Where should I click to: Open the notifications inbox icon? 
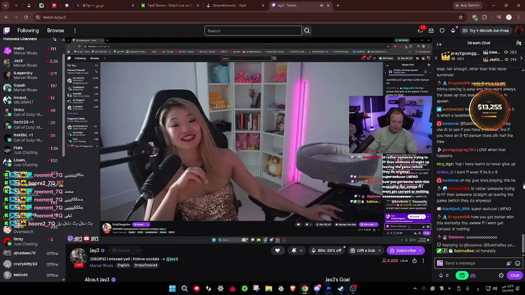tap(431, 30)
